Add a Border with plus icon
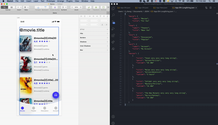The image size is (218, 125). point(107,38)
